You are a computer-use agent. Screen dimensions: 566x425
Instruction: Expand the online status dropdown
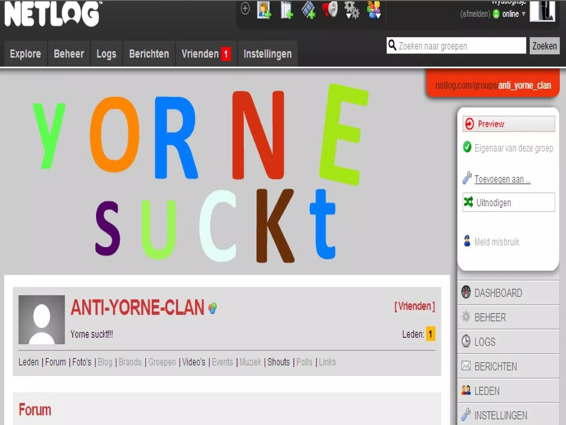click(523, 14)
